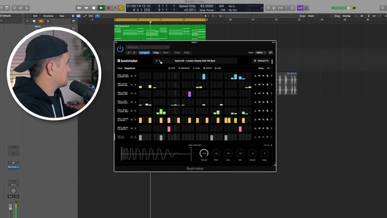The height and width of the screenshot is (218, 387).
Task: Adjust the Volume knob
Action: tap(204, 153)
